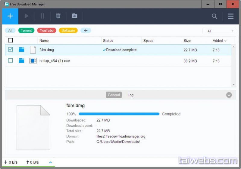Switch to the Log tab
Image resolution: width=241 pixels, height=169 pixels.
coord(130,95)
